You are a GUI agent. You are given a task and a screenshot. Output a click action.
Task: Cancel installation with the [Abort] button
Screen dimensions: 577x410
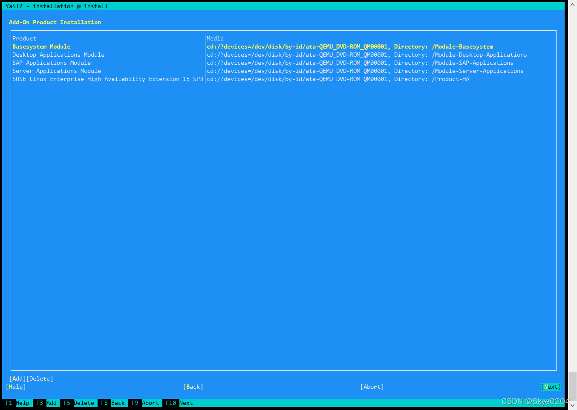coord(372,387)
